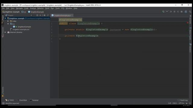Click the 'public' keyword on first line
The width and height of the screenshot is (193, 108).
click(63, 23)
